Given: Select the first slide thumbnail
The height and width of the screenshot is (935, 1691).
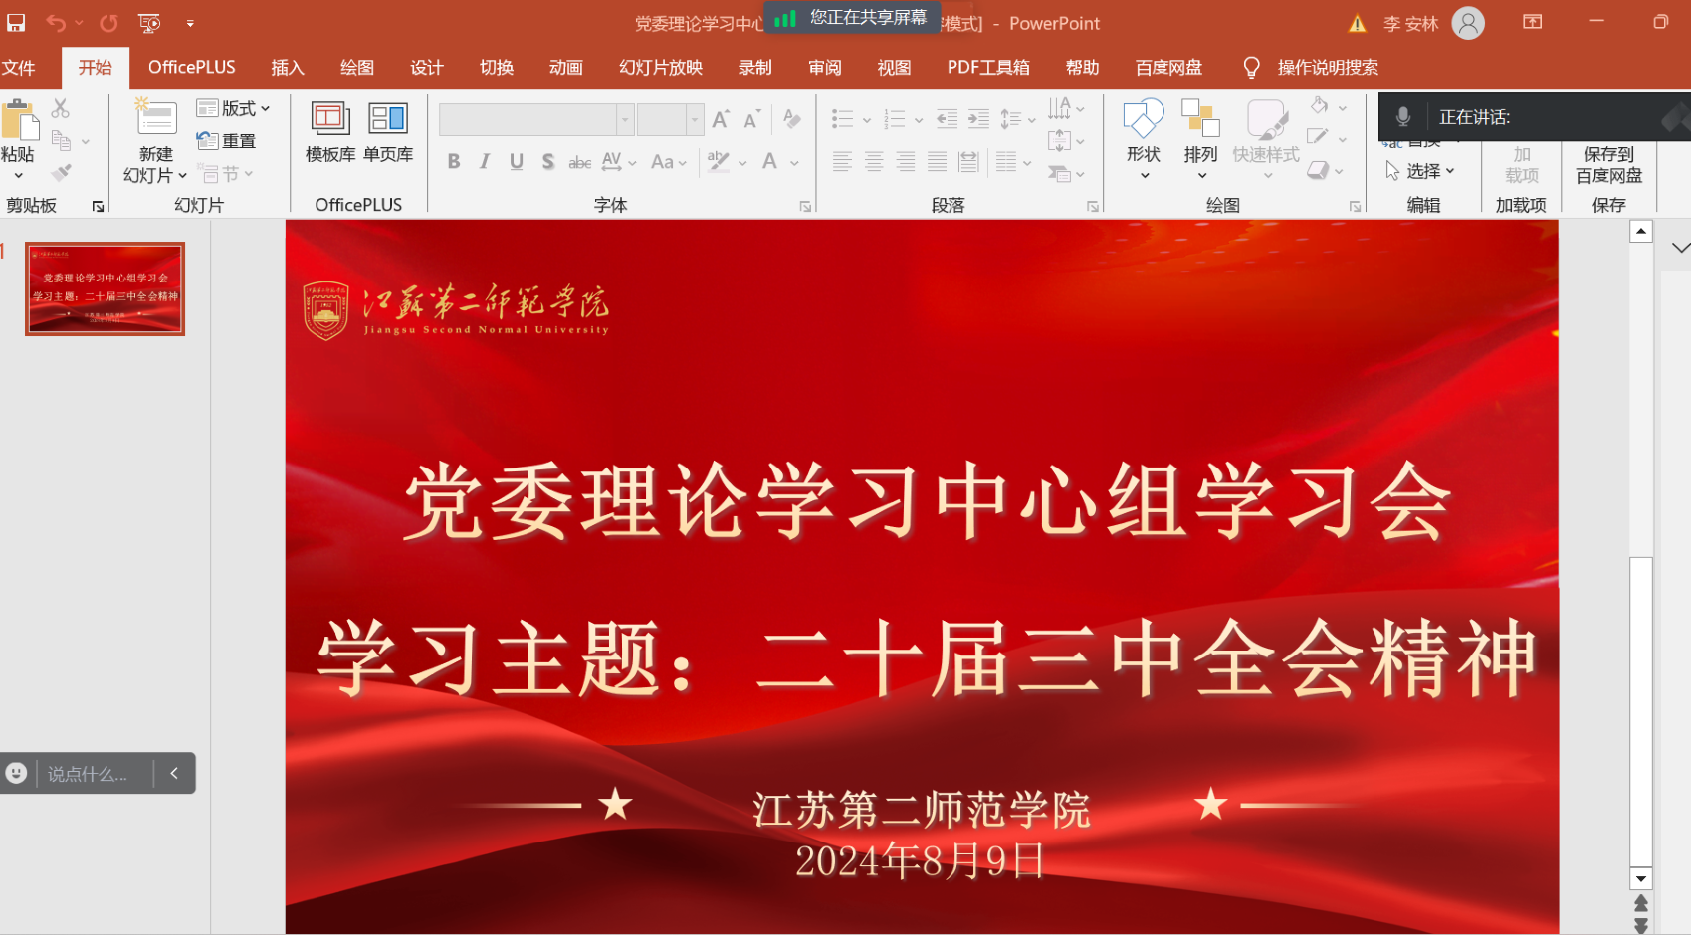Looking at the screenshot, I should 106,288.
